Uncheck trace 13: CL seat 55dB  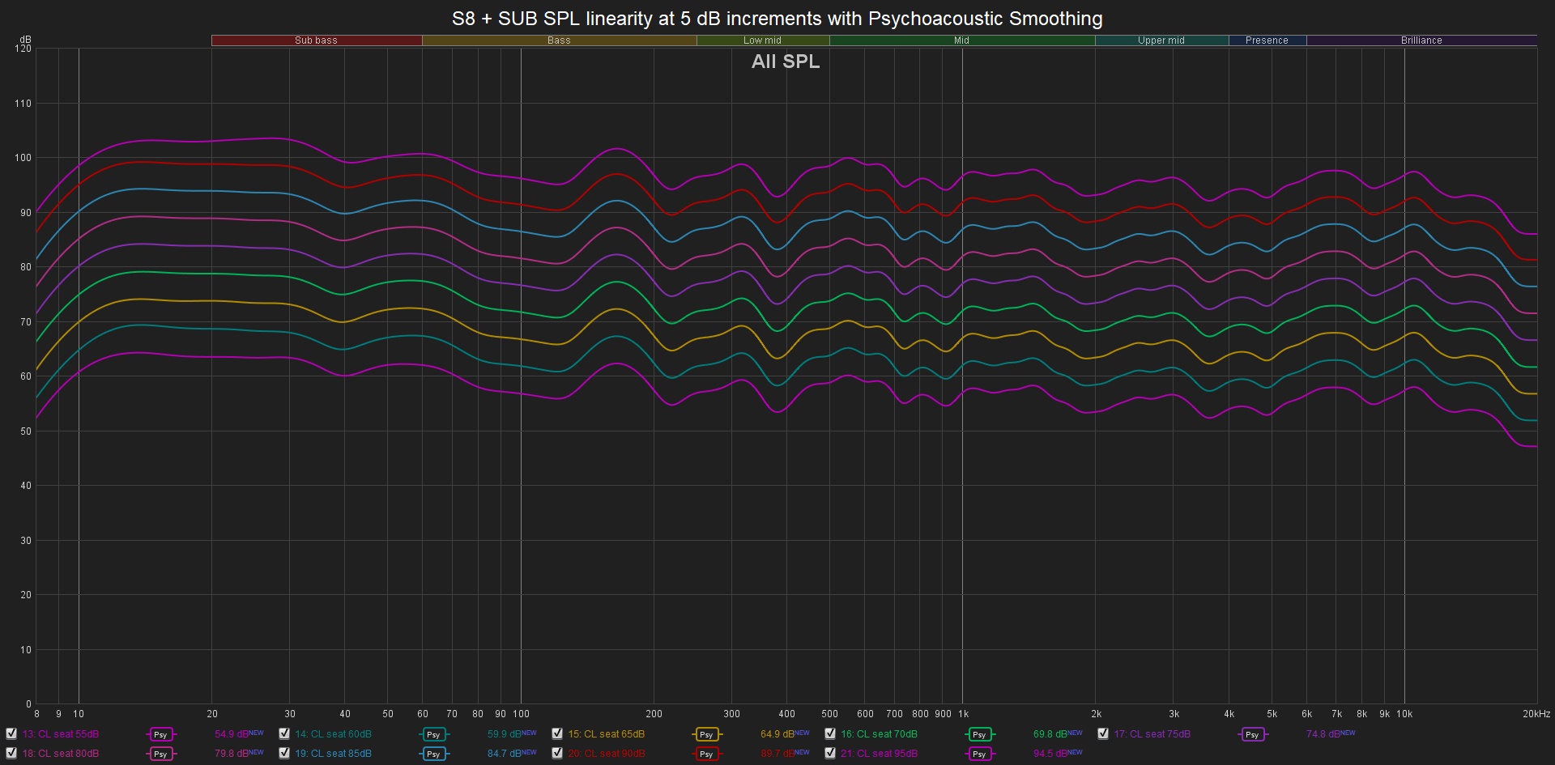pos(11,733)
